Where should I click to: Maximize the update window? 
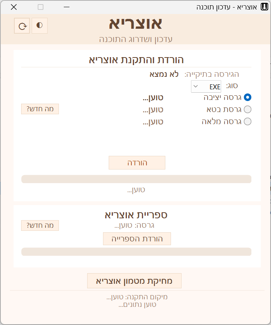point(41,7)
